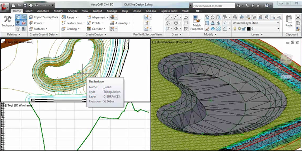Switch to the Analyze ribbon tab
Viewport: 302px width, 151px height.
[72, 11]
